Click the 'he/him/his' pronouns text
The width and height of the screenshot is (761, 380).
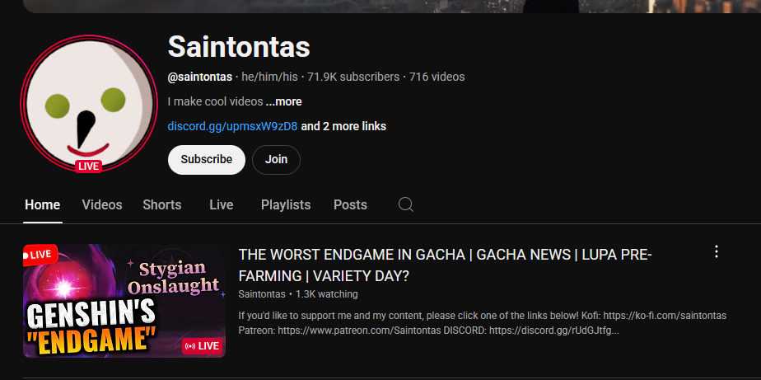270,77
